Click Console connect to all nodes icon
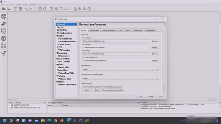The image size is (221, 124). [x=26, y=9]
